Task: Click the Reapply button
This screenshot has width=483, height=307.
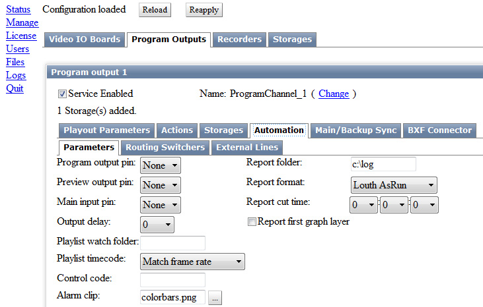Action: (204, 10)
